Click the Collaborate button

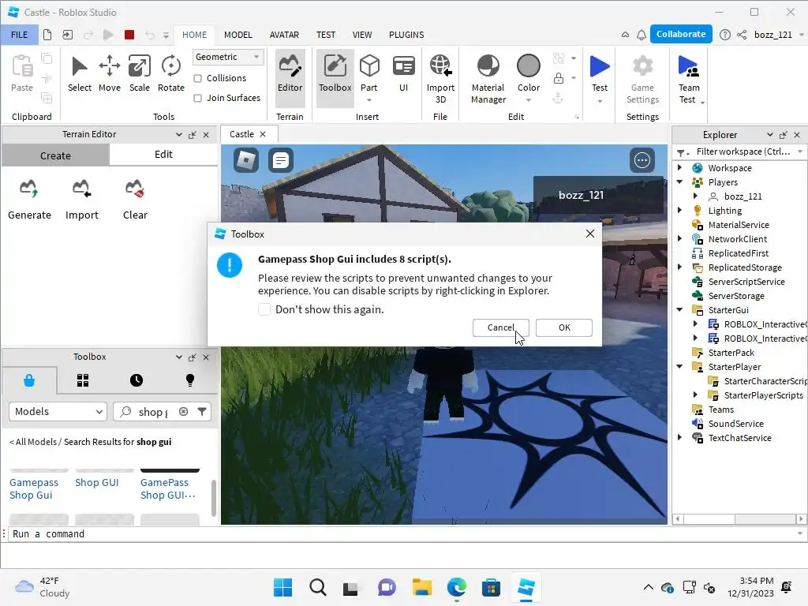[681, 34]
